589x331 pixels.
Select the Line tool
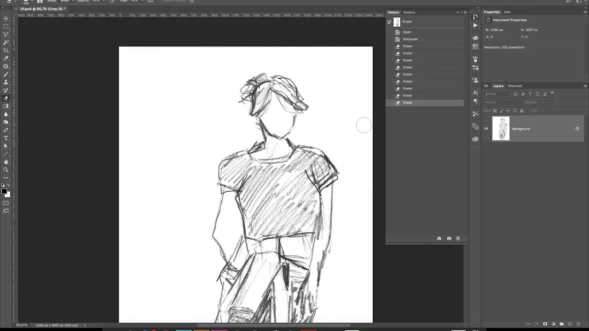[6, 154]
